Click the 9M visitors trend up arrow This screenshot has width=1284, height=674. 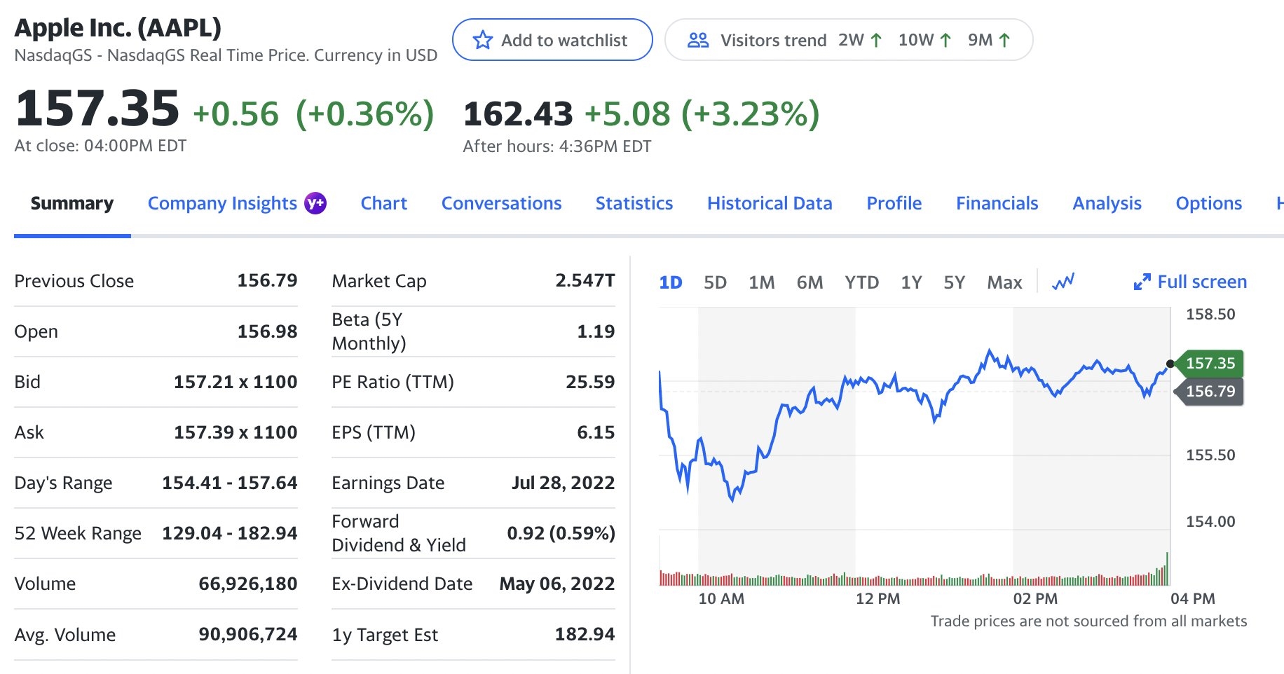tap(1004, 41)
